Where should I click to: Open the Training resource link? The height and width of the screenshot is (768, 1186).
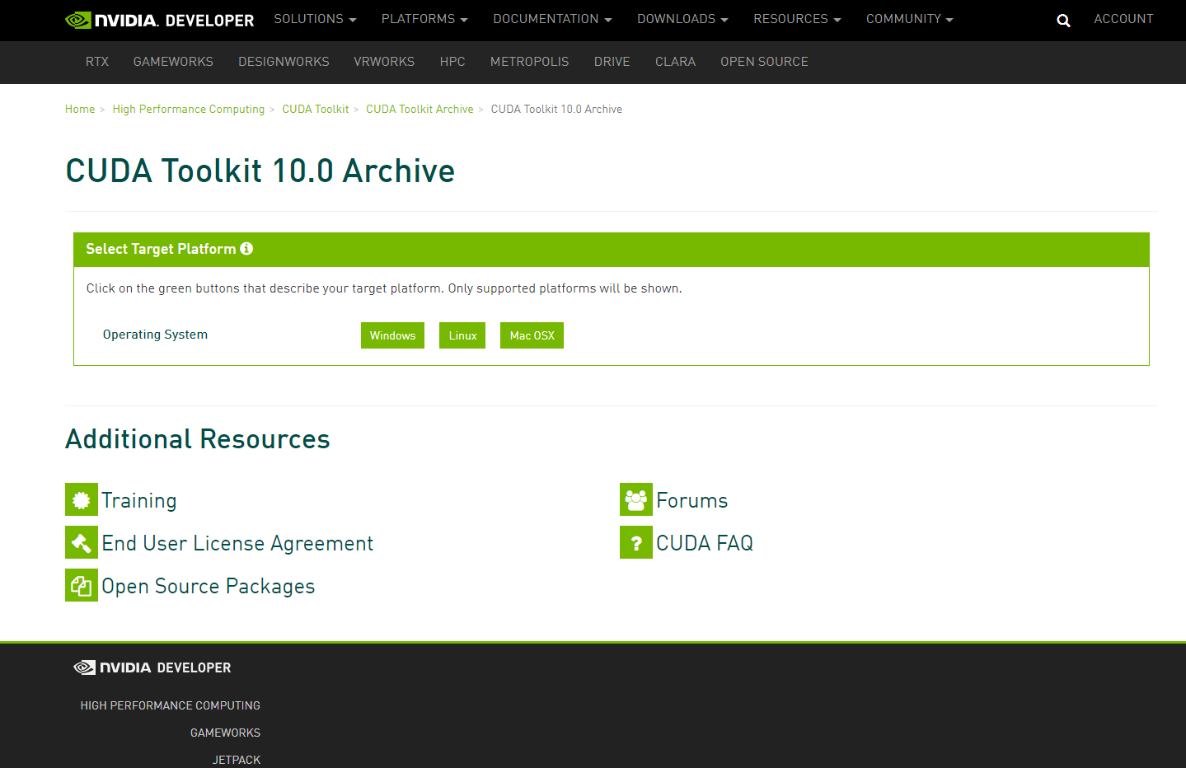tap(139, 501)
